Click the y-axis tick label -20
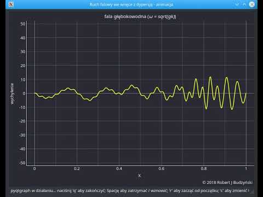The width and height of the screenshot is (263, 197). point(22,121)
